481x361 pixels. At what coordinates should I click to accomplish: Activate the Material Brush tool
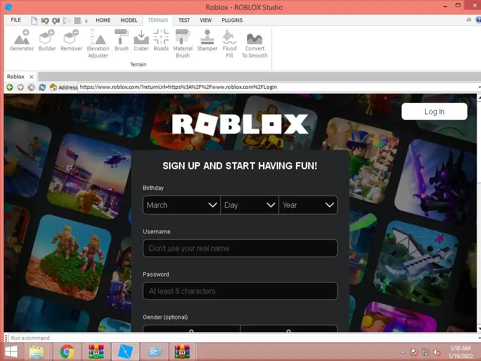[183, 44]
